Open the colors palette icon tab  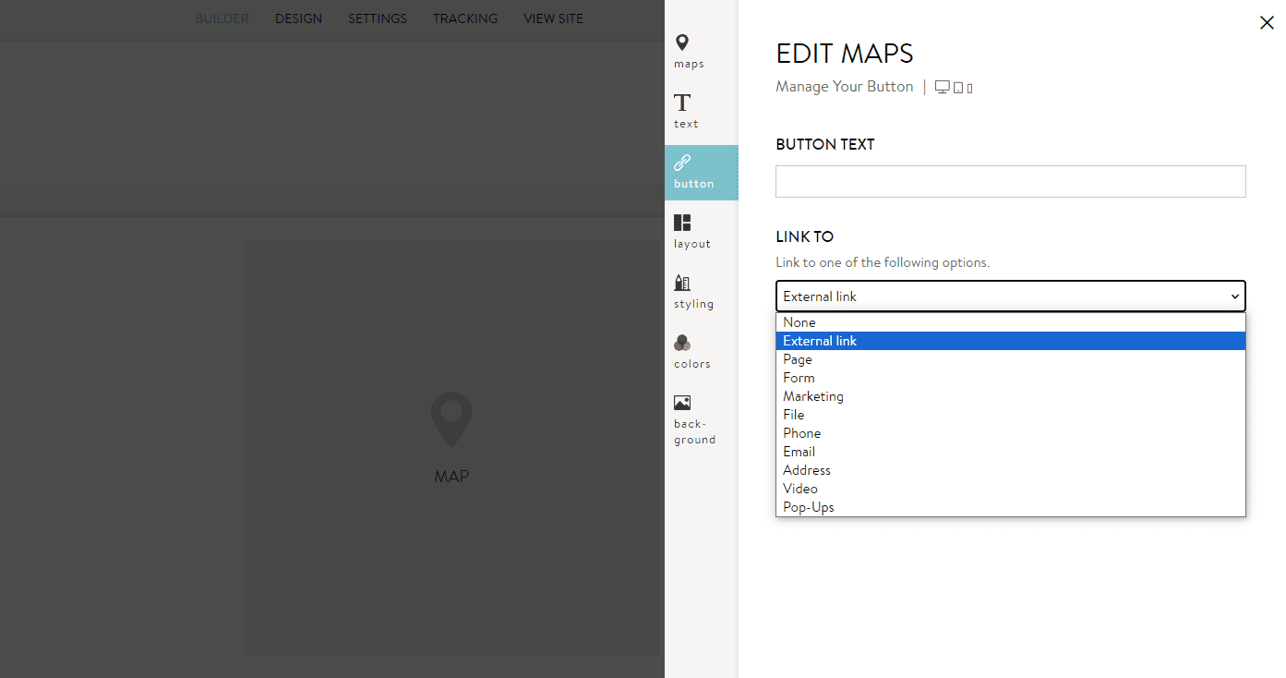682,343
